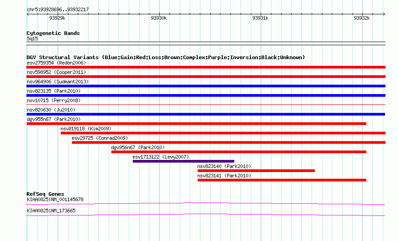Click the esv2759354 (Redon2006) red variant bar
Image resolution: width=398 pixels, height=241 pixels.
click(206, 67)
